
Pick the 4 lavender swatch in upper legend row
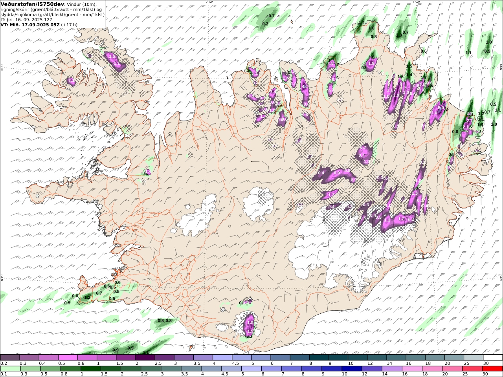[222, 358]
